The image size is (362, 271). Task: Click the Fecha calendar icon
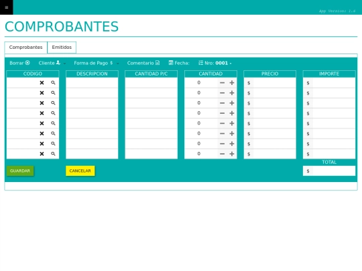tap(171, 63)
